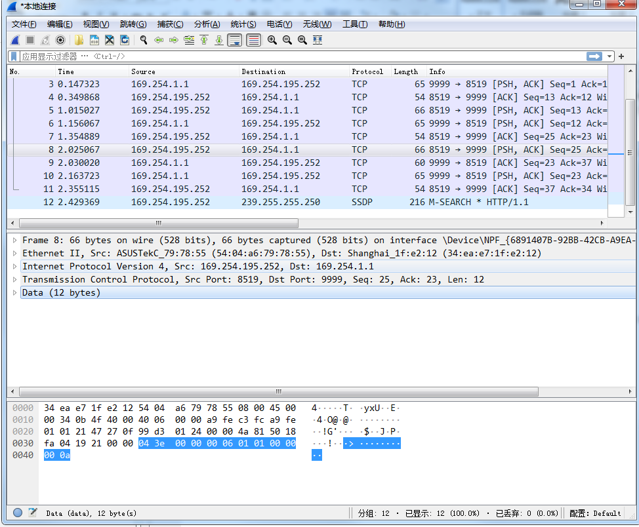Click the filter bookmark button
639x527 pixels.
click(x=12, y=56)
